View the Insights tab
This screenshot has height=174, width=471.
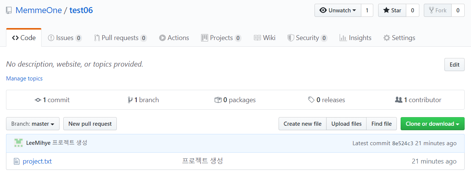click(355, 38)
